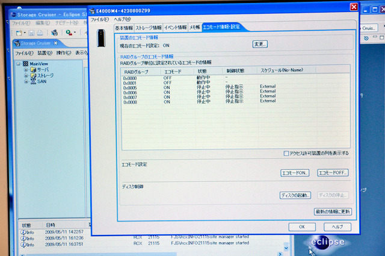Image resolution: width=385 pixels, height=256 pixels.
Task: Click the new file toolbar icon
Action: coord(19,33)
